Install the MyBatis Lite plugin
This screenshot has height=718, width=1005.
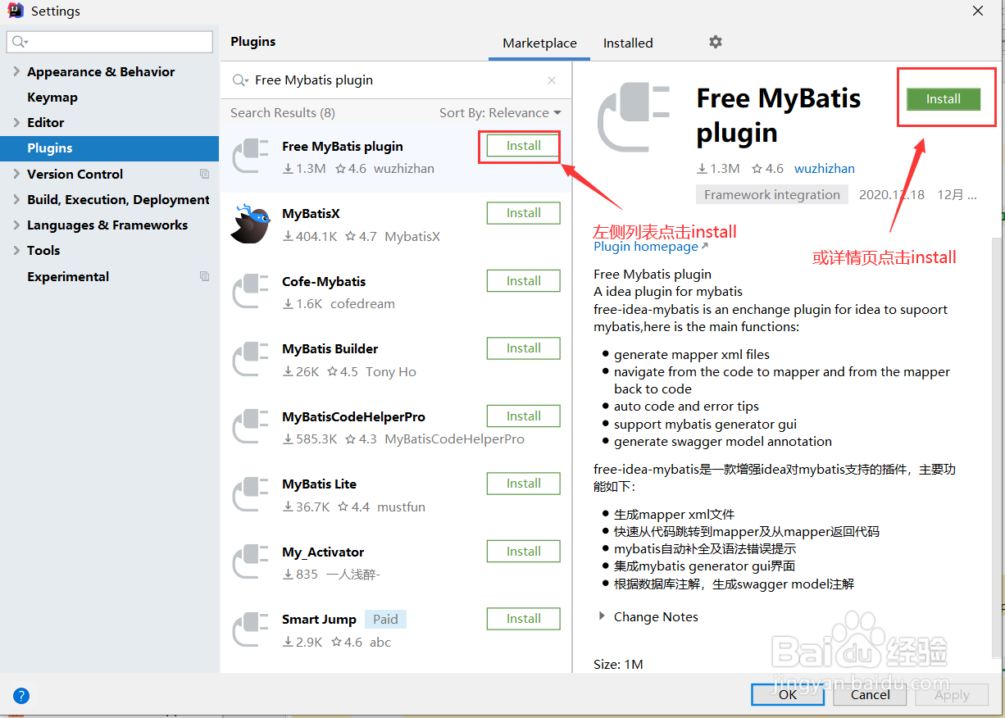click(x=523, y=484)
